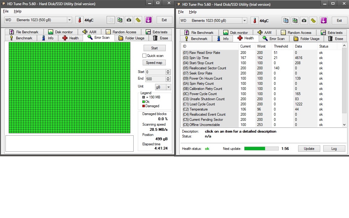Open Help menu in left window
Viewport: 349px width, 218px height.
point(18,11)
